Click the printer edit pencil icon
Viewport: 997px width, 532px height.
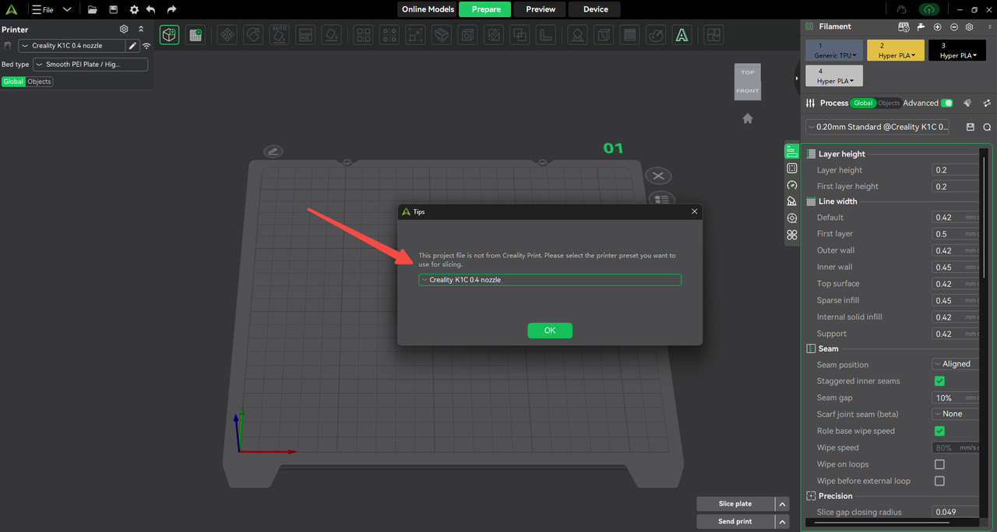coord(132,46)
